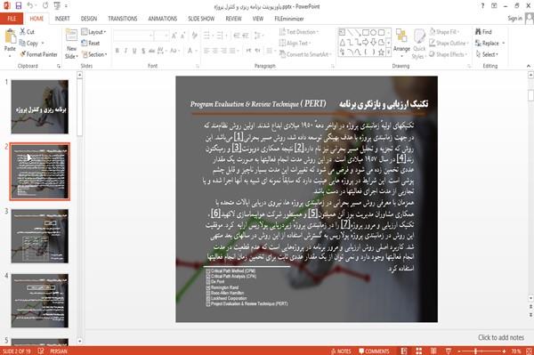Select slide 1 thumbnail
The height and width of the screenshot is (355, 534).
[x=40, y=107]
